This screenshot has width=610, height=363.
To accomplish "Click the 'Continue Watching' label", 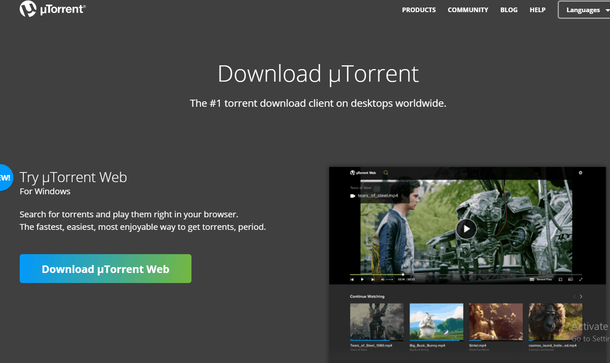I will (x=367, y=296).
